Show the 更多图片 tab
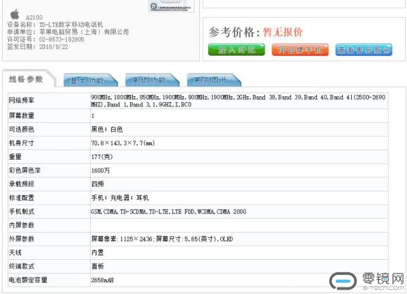The image size is (407, 294). [209, 80]
